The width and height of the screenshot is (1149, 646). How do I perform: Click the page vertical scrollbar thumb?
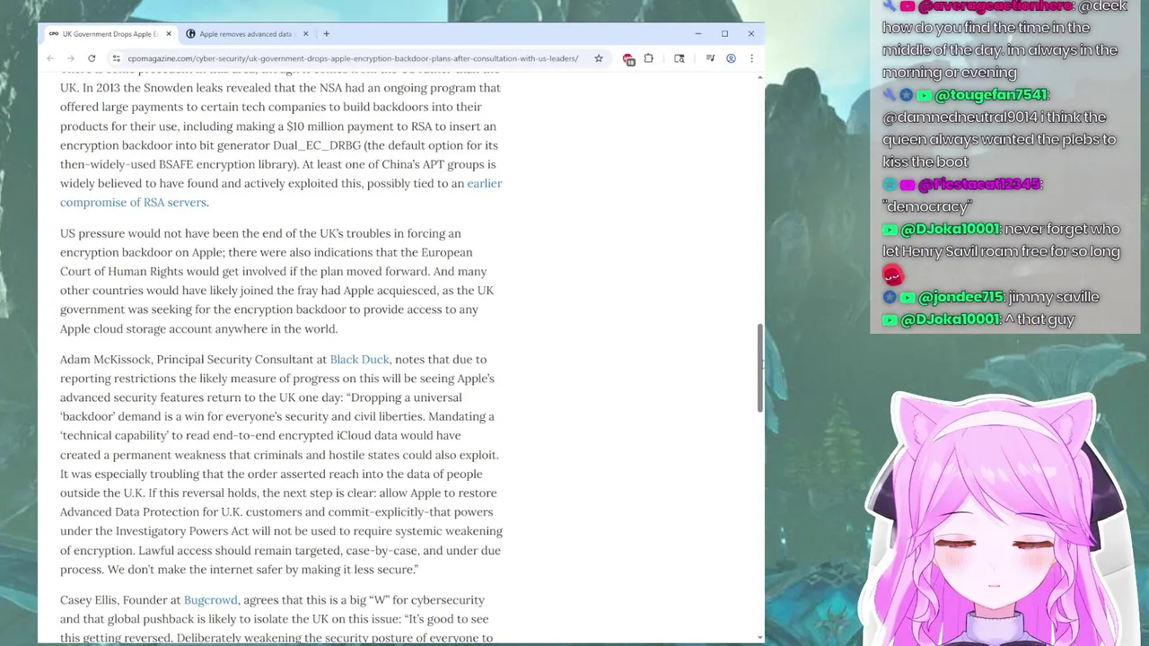(x=759, y=369)
